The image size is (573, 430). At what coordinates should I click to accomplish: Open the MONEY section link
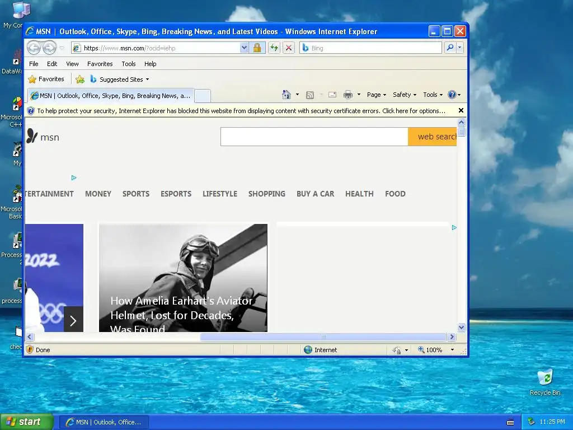point(98,194)
